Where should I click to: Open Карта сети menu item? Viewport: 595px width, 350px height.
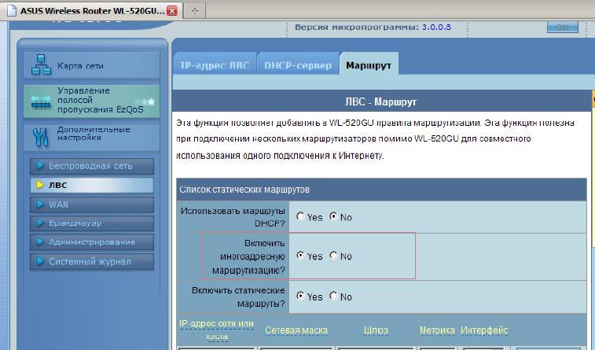point(91,65)
